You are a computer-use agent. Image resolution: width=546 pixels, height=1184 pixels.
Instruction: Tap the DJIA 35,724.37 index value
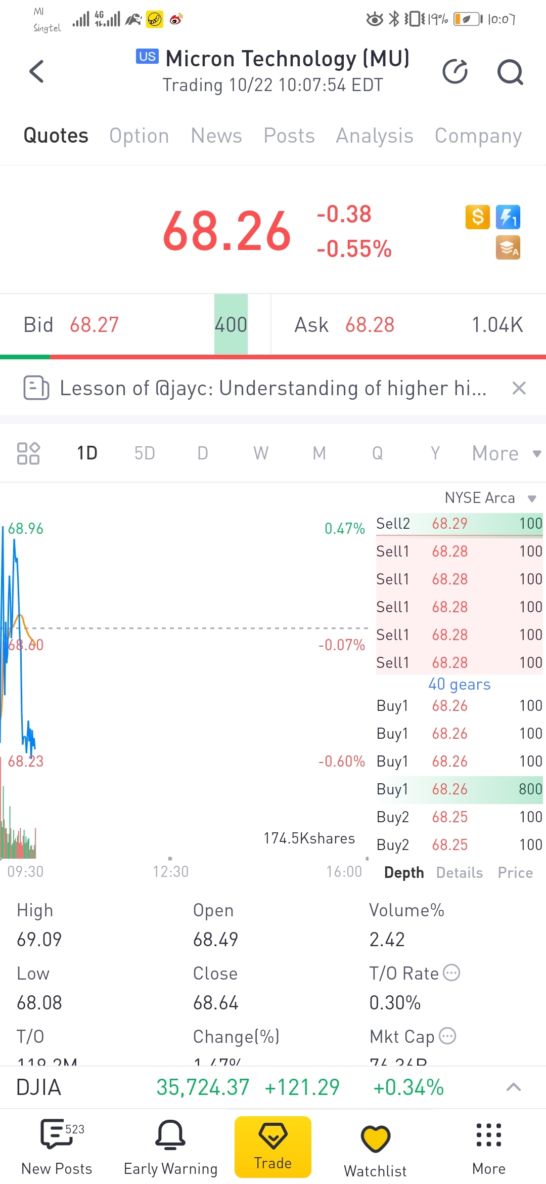pos(203,1087)
